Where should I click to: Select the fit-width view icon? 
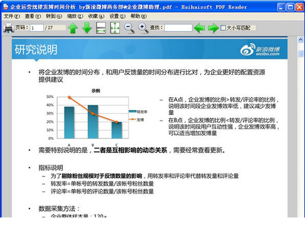click(101, 28)
